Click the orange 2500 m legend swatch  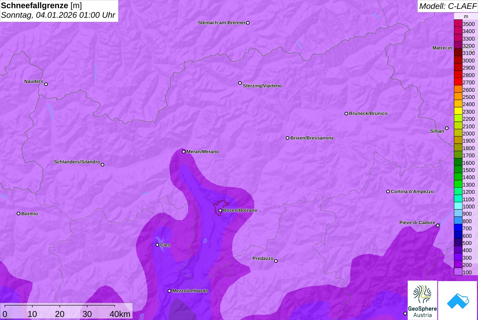[458, 97]
